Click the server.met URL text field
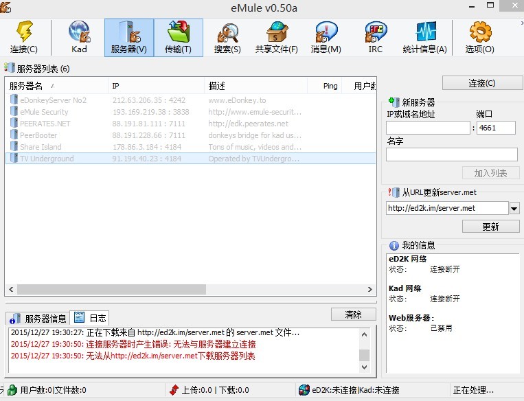The width and height of the screenshot is (524, 401). pos(448,208)
